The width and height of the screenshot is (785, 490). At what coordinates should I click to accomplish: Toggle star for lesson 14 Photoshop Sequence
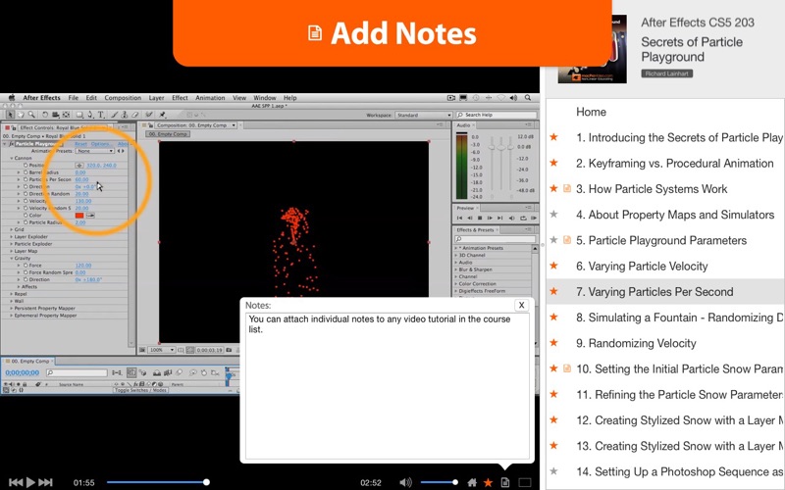pyautogui.click(x=553, y=471)
